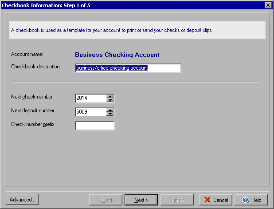The image size is (274, 209).
Task: Click the 'Step 1 of 5' title bar text
Action: click(77, 5)
